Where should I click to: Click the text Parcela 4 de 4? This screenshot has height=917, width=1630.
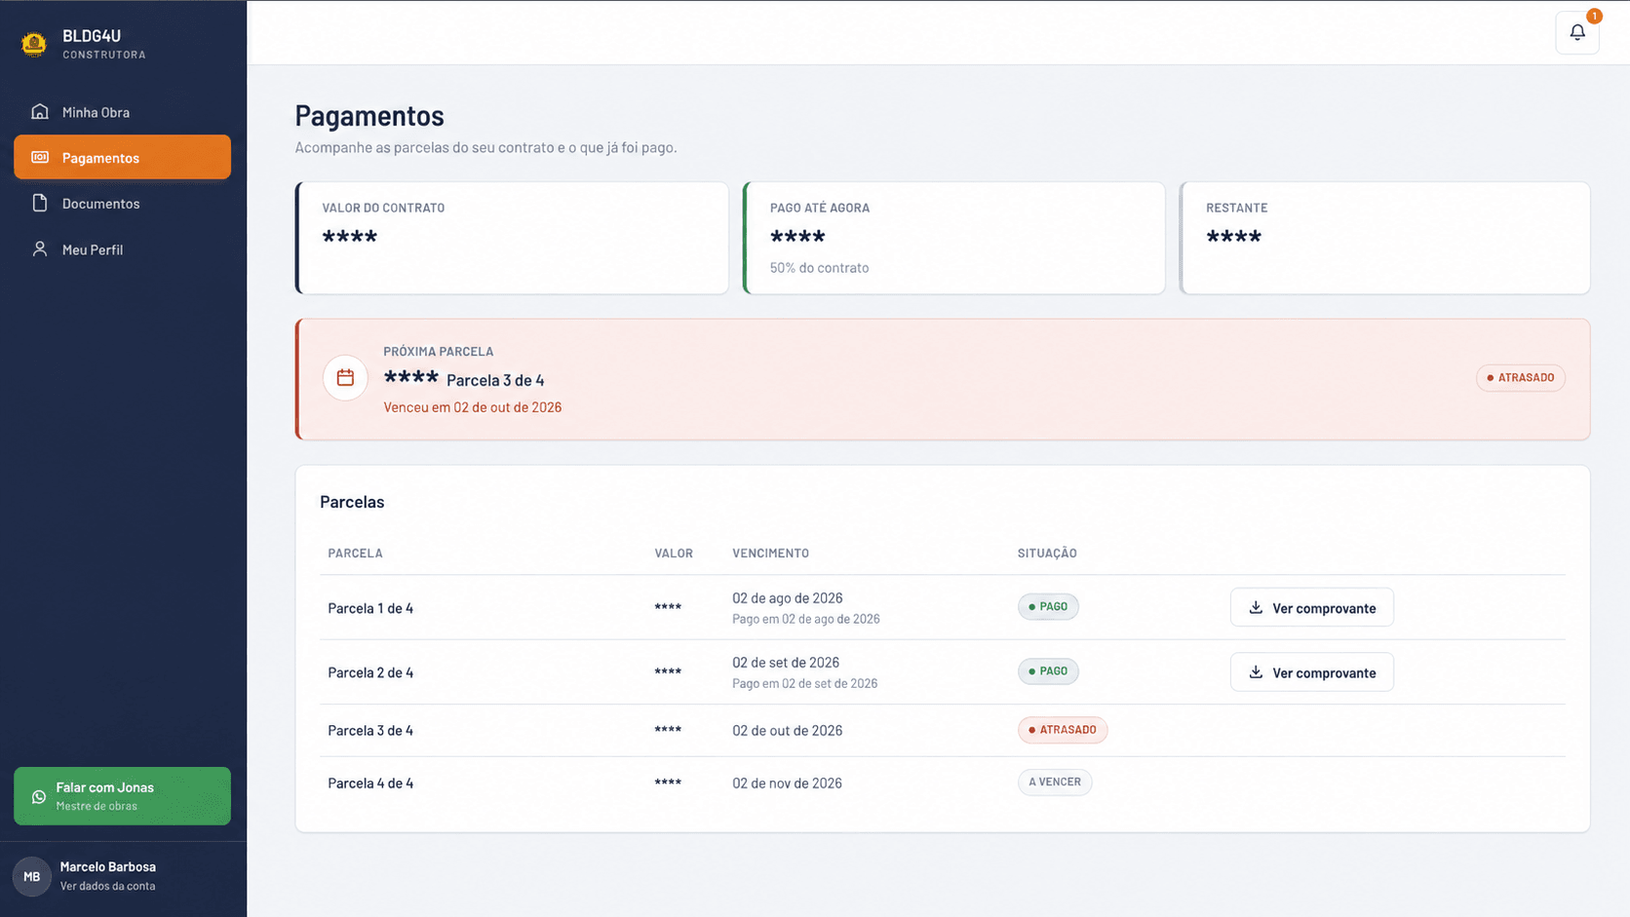click(x=370, y=783)
